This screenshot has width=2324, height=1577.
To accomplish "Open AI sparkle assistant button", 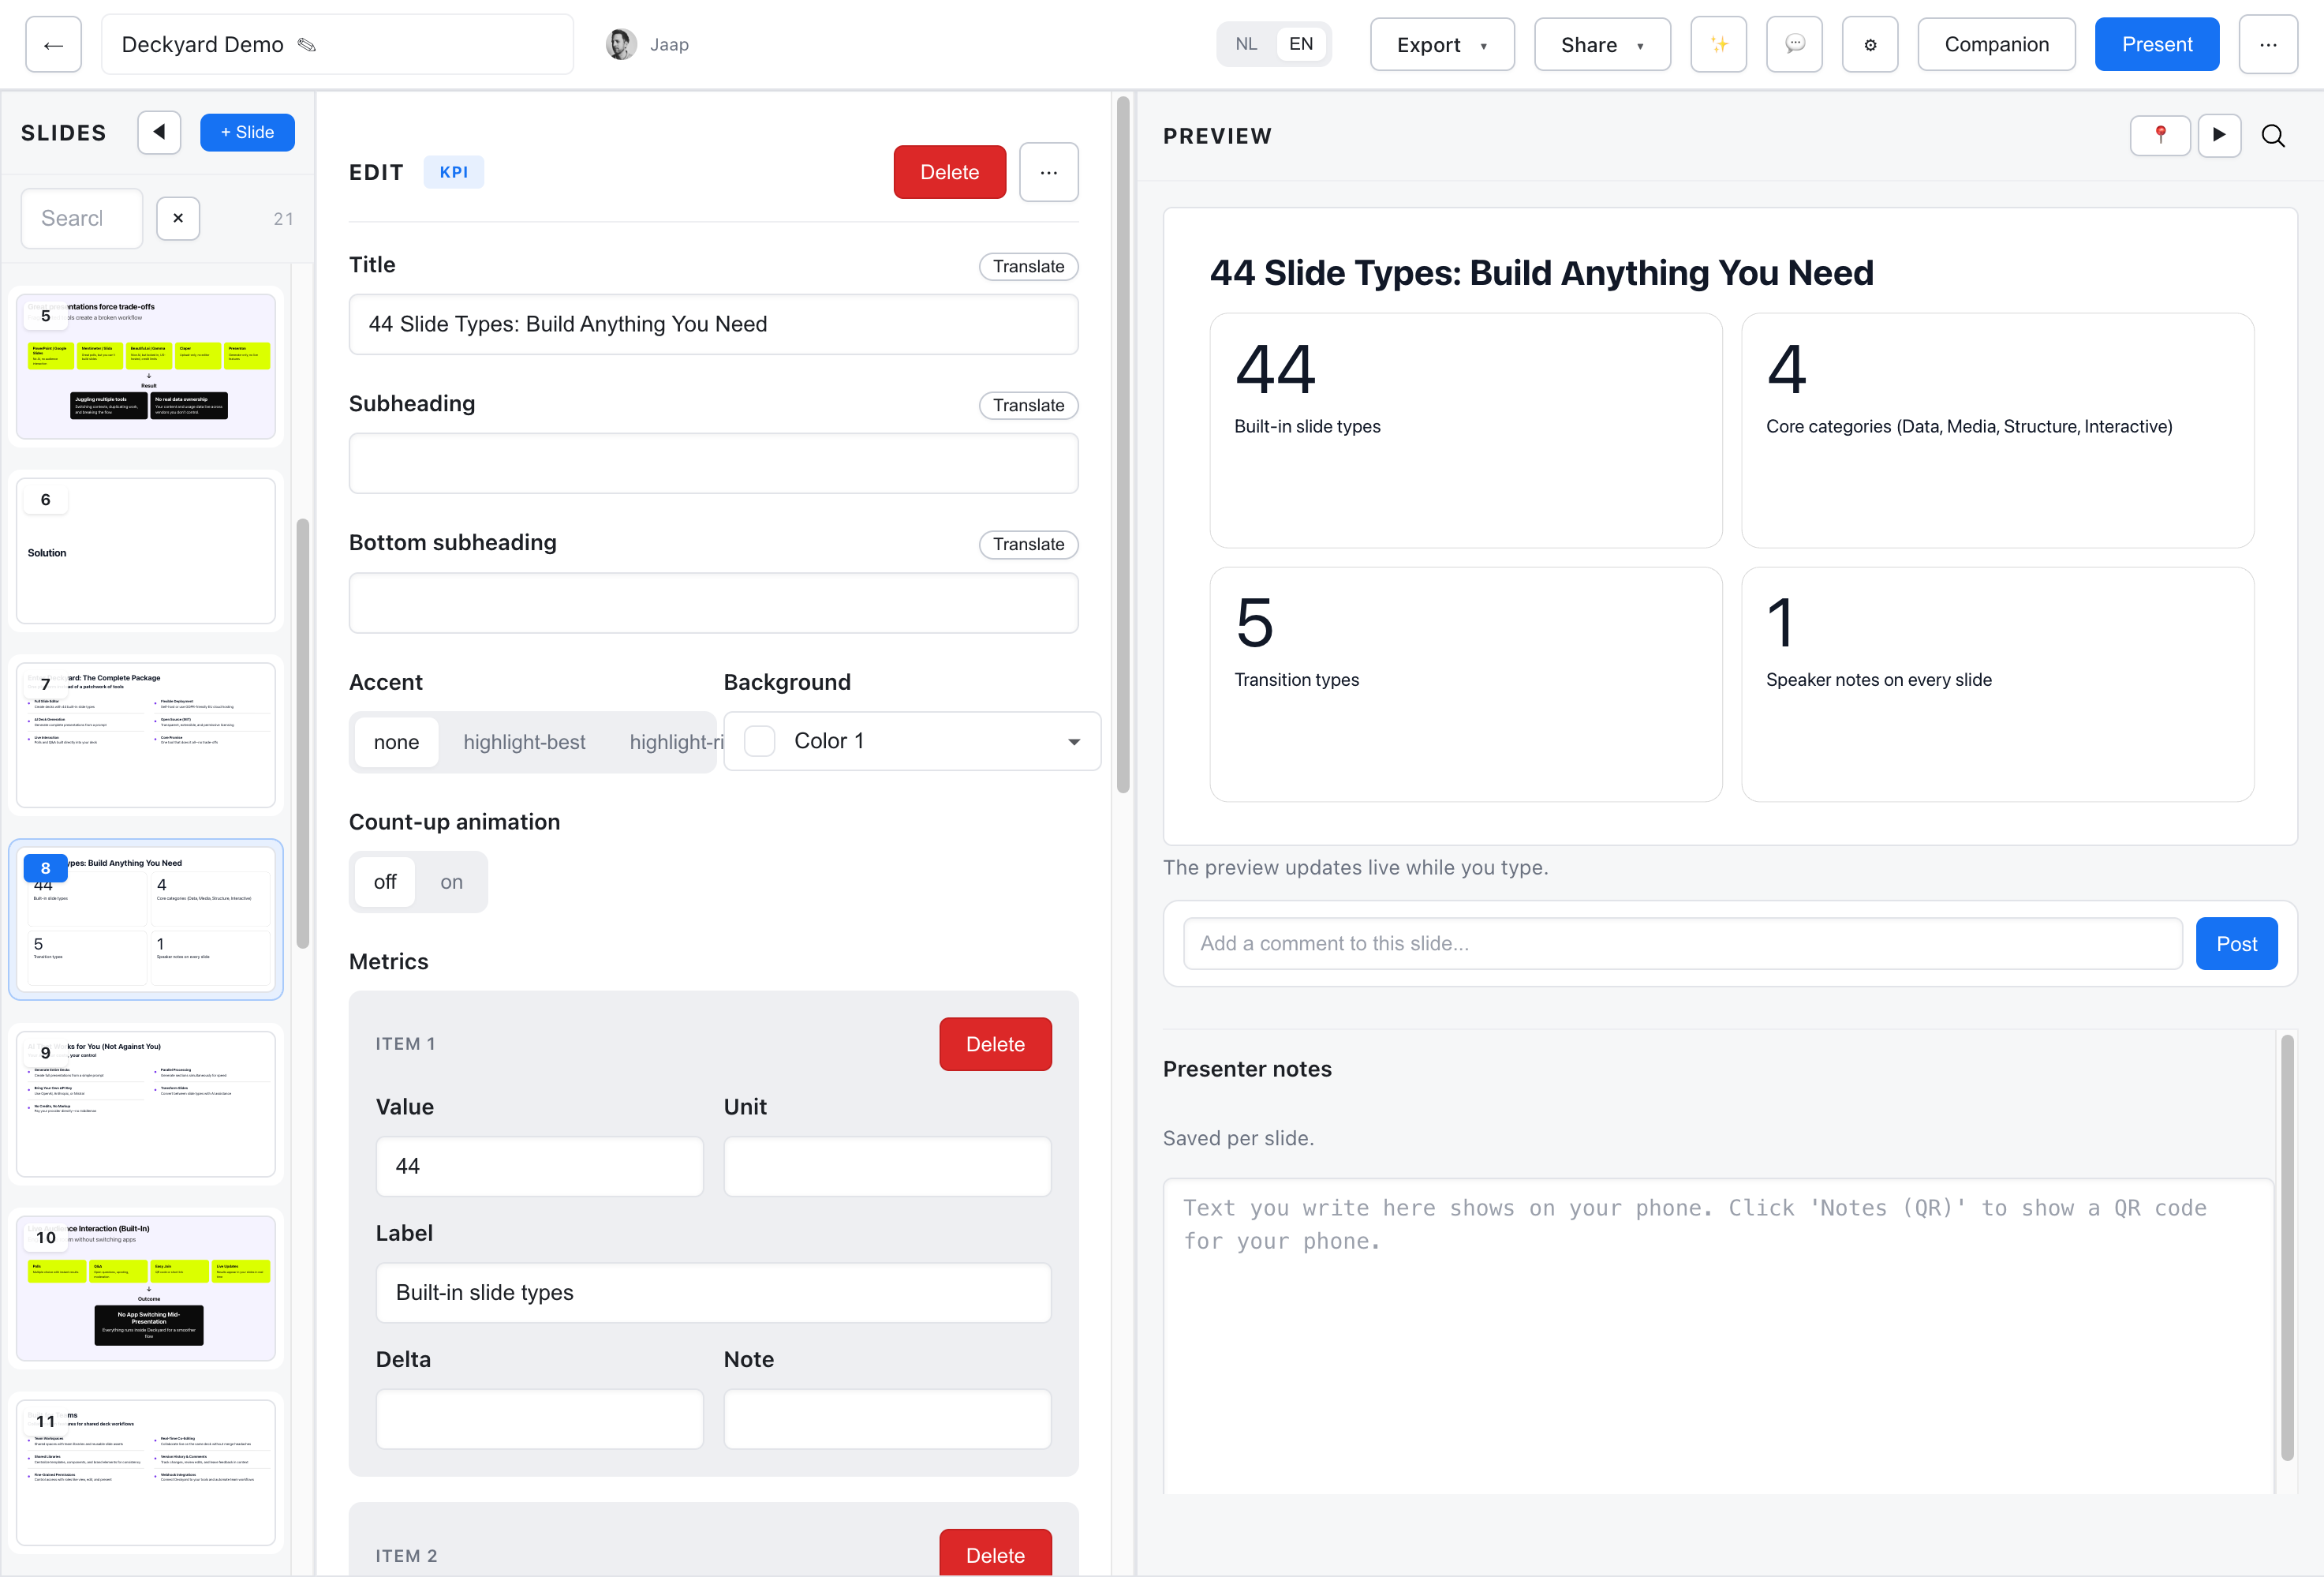I will point(1718,44).
